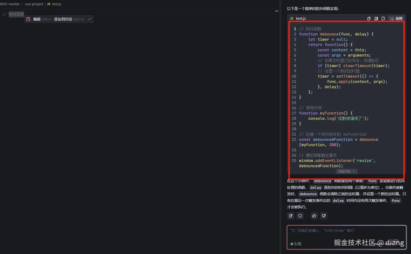Image resolution: width=411 pixels, height=254 pixels.
Task: Give a thumbs up to the answer
Action: pos(314,216)
